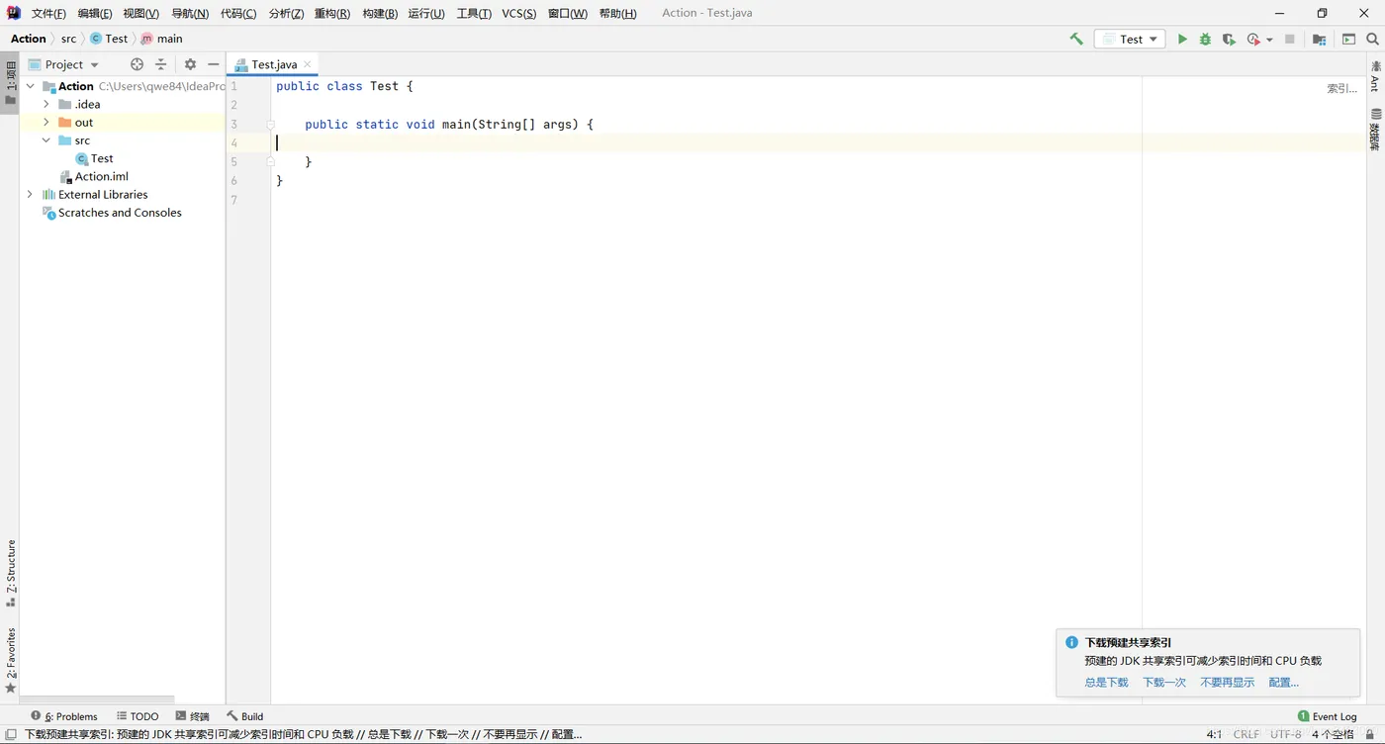Expand the .idea folder
Screen dimensions: 1385x744
click(46, 104)
